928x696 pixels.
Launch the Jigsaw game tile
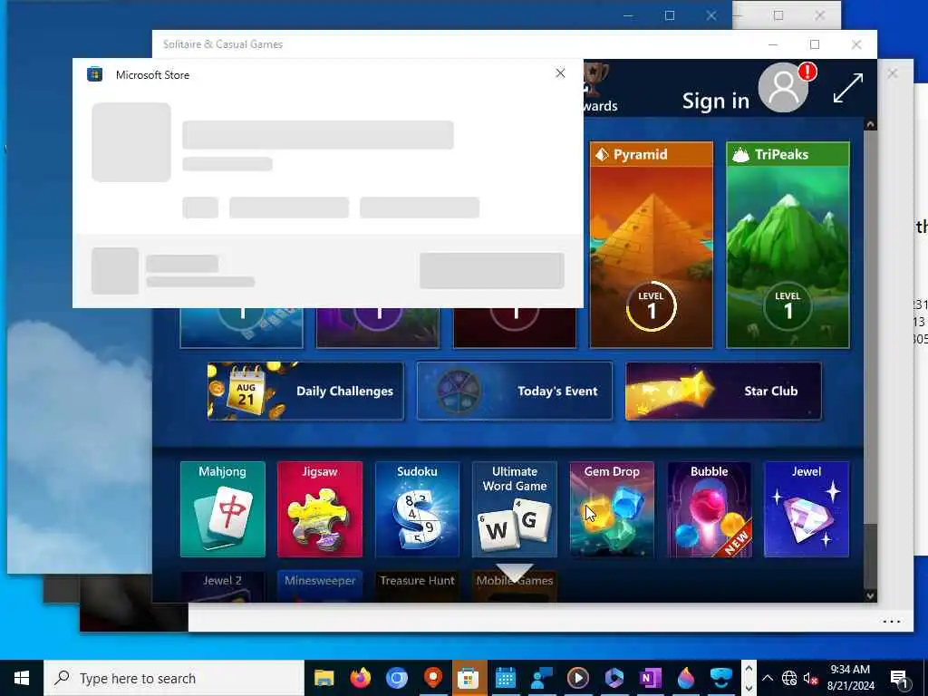tap(320, 509)
